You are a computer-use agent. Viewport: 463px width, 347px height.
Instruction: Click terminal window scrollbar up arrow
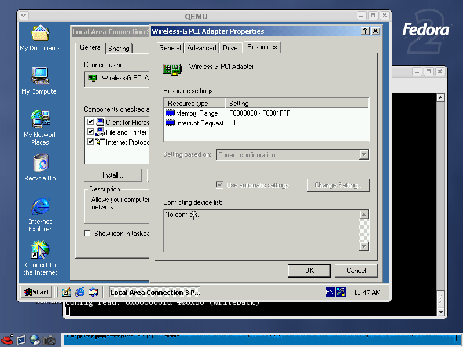tap(440, 97)
